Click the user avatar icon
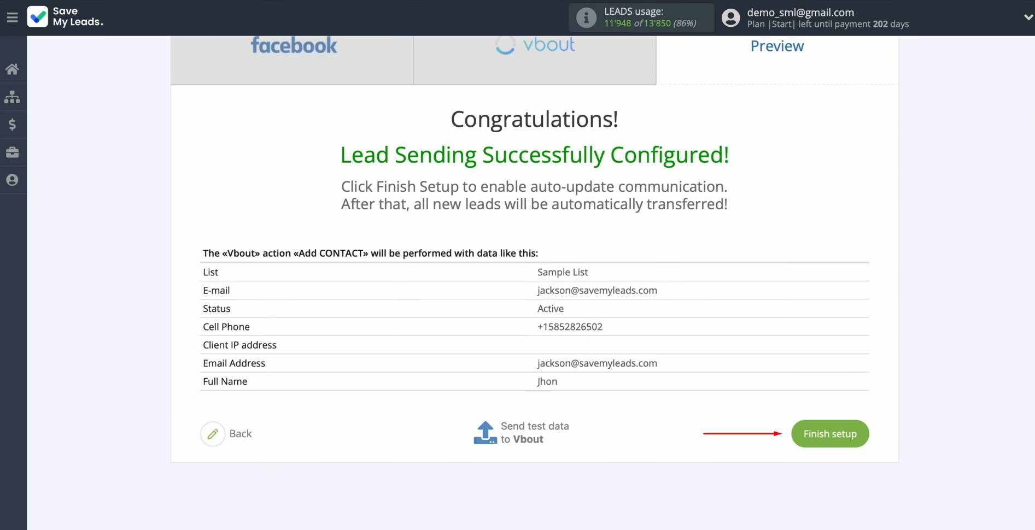This screenshot has width=1035, height=530. click(730, 17)
